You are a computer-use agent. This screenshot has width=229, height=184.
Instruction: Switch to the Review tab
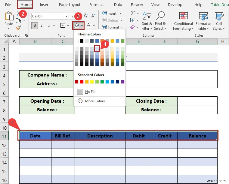(x=137, y=5)
